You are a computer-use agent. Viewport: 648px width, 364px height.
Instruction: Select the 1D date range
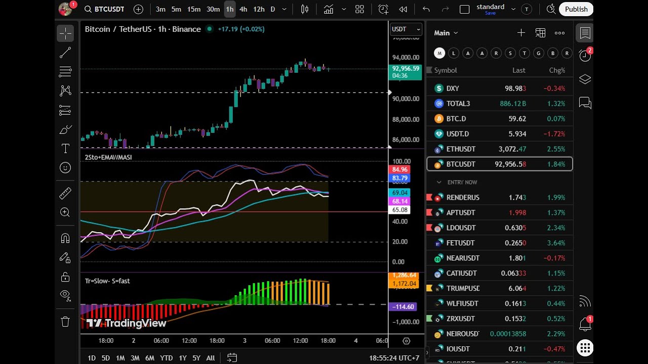point(92,358)
